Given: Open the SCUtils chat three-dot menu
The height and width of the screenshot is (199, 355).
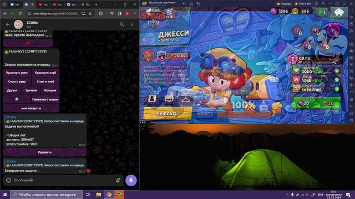Looking at the screenshot, I should (x=132, y=24).
